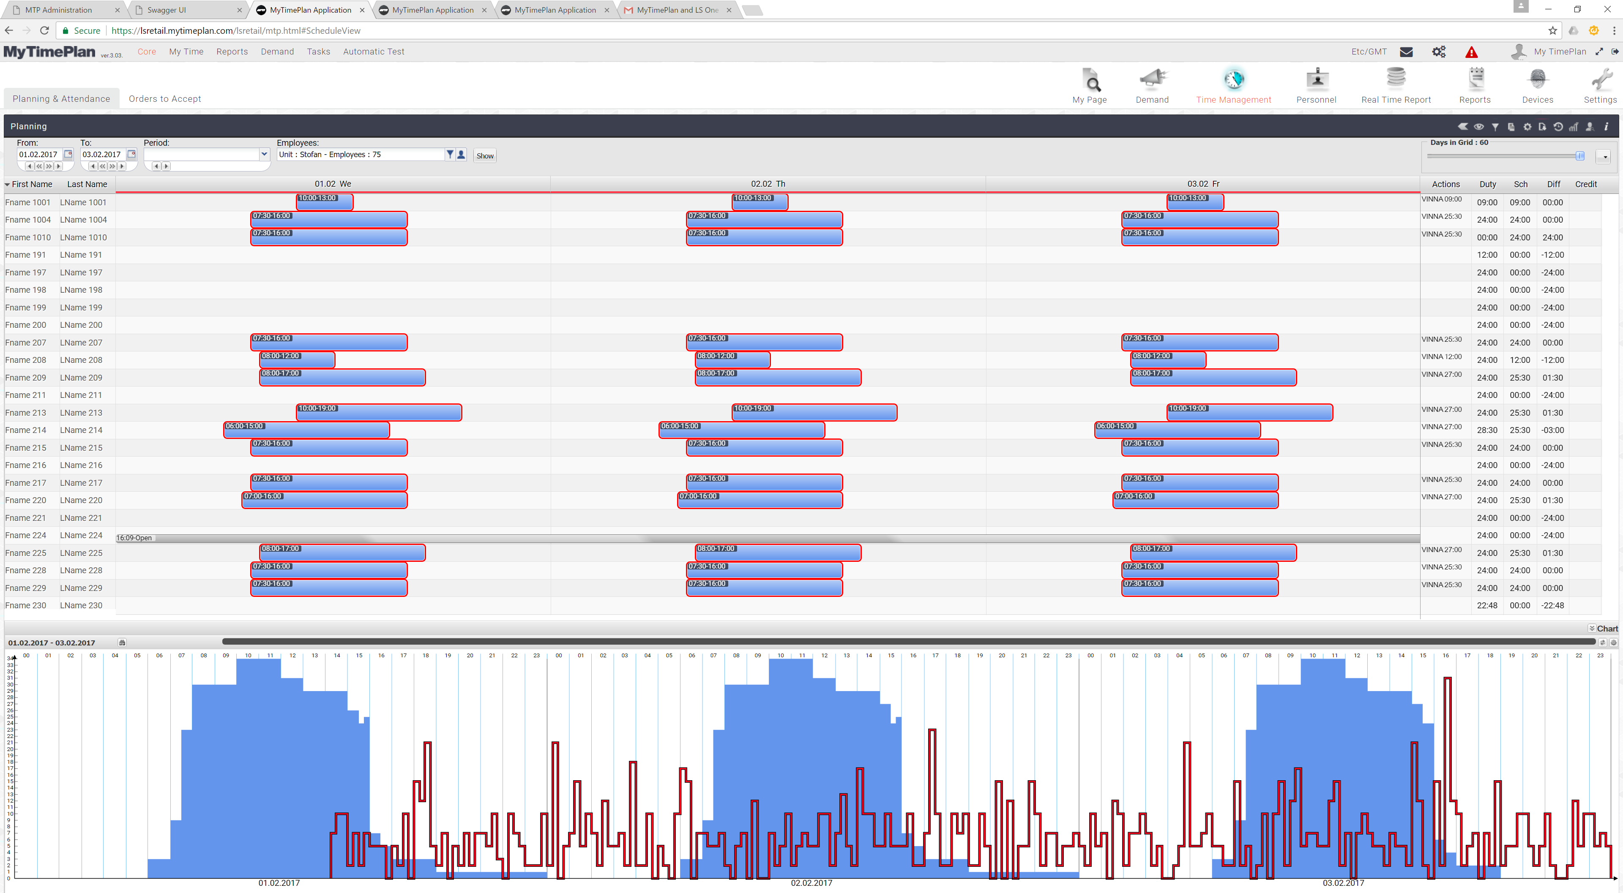This screenshot has width=1623, height=893.
Task: Switch to the Orders to Accept tab
Action: 164,99
